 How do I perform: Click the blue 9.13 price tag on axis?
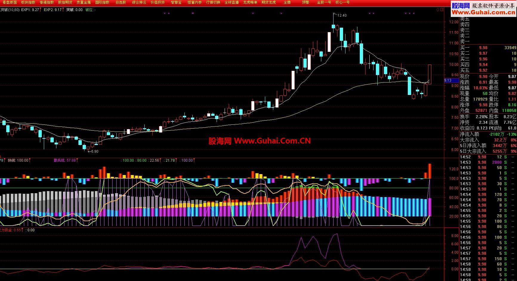[451, 80]
